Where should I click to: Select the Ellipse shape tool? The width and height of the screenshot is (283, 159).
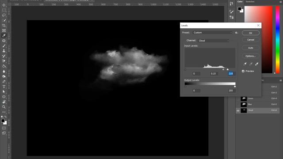tap(4, 97)
